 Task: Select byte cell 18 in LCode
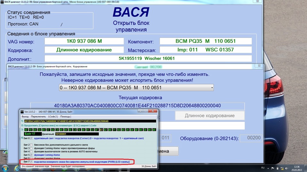(31, 130)
